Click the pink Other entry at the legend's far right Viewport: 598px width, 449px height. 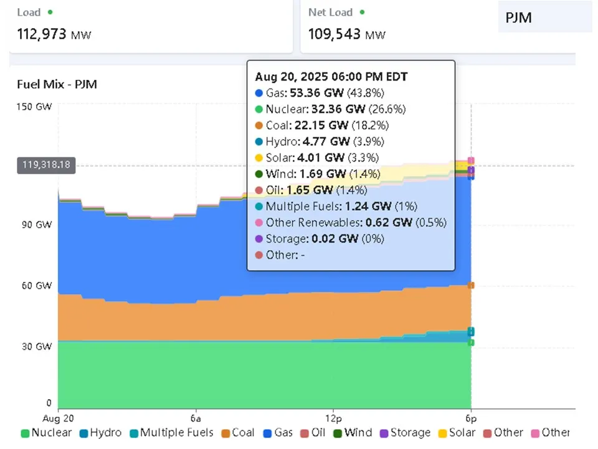coord(536,433)
